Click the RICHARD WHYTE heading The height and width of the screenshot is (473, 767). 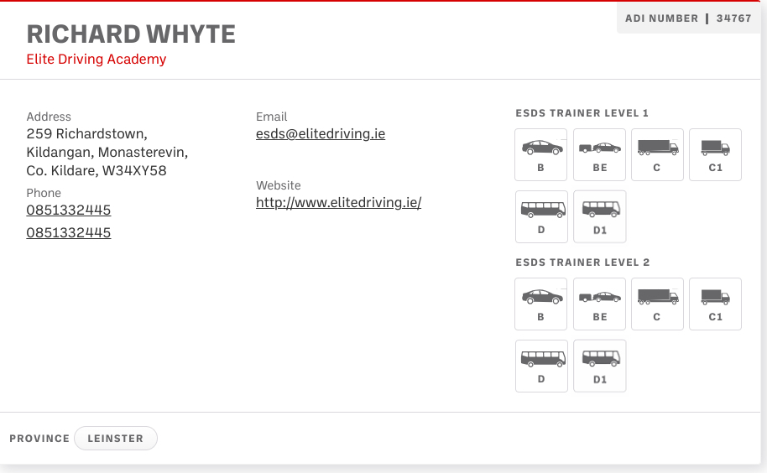(131, 34)
